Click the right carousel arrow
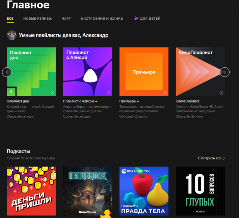Screen dimensions: 239x218 224,72
